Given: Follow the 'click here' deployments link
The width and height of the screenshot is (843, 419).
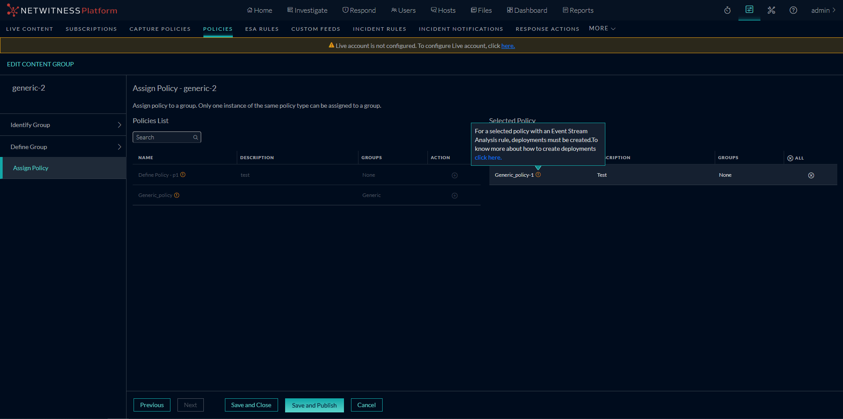Looking at the screenshot, I should coord(488,157).
